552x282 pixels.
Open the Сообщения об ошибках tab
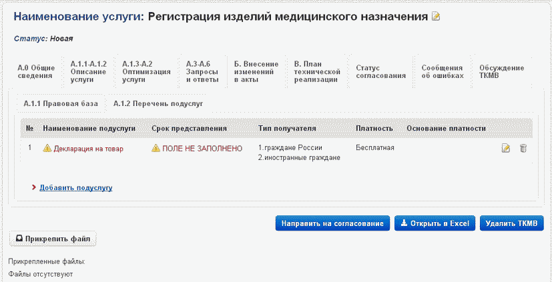coord(442,71)
